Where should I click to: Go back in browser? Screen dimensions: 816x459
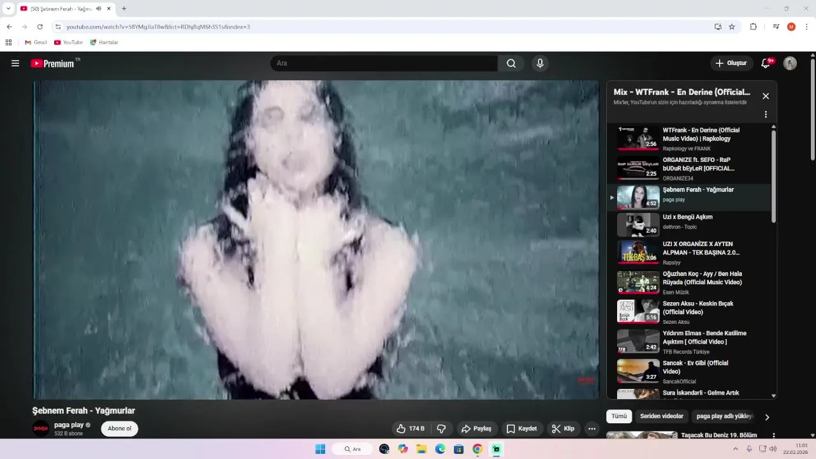9,27
